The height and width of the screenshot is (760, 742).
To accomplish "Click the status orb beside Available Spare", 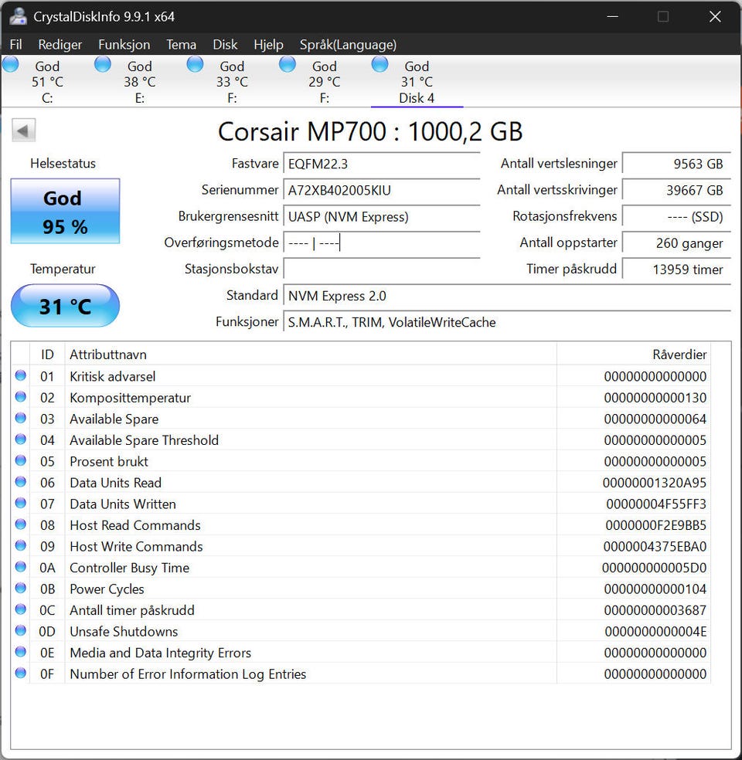I will coord(20,419).
